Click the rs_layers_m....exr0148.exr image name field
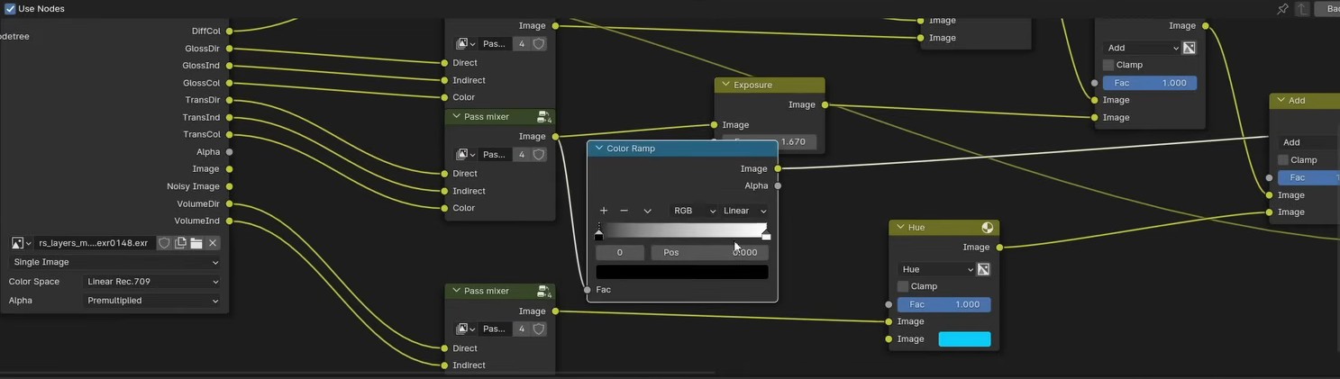Screen dimensions: 1340x379 pyautogui.click(x=94, y=243)
